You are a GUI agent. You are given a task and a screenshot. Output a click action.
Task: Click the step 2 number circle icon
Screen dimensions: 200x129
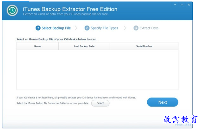[87, 28]
